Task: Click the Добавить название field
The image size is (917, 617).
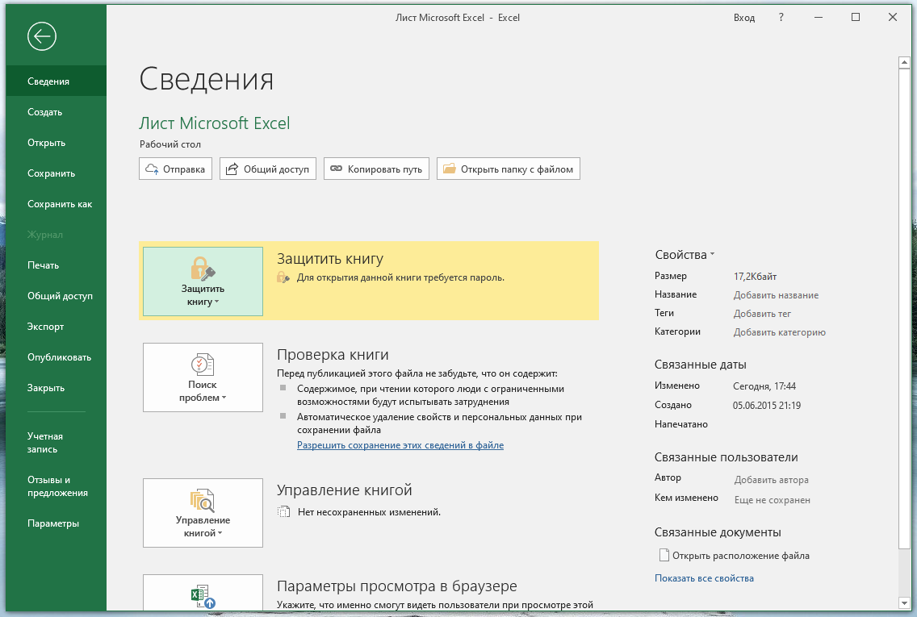Action: (776, 295)
